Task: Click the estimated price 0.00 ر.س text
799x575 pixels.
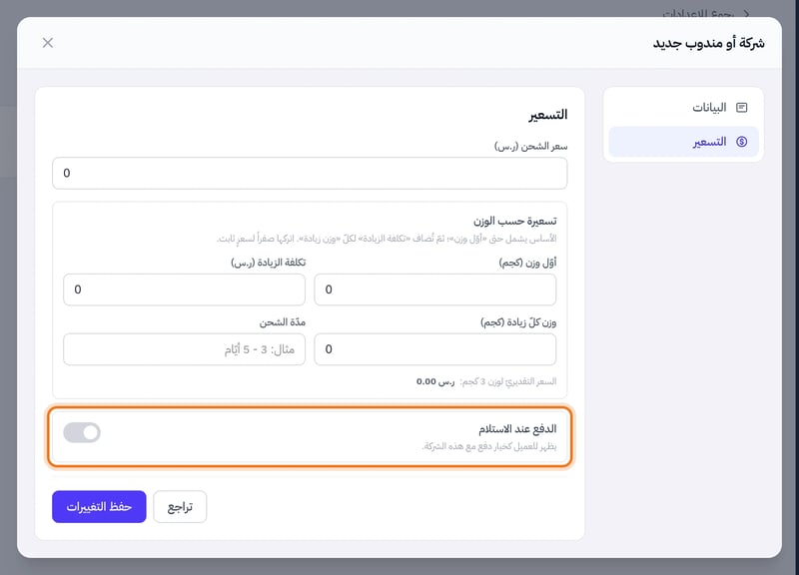Action: (435, 381)
